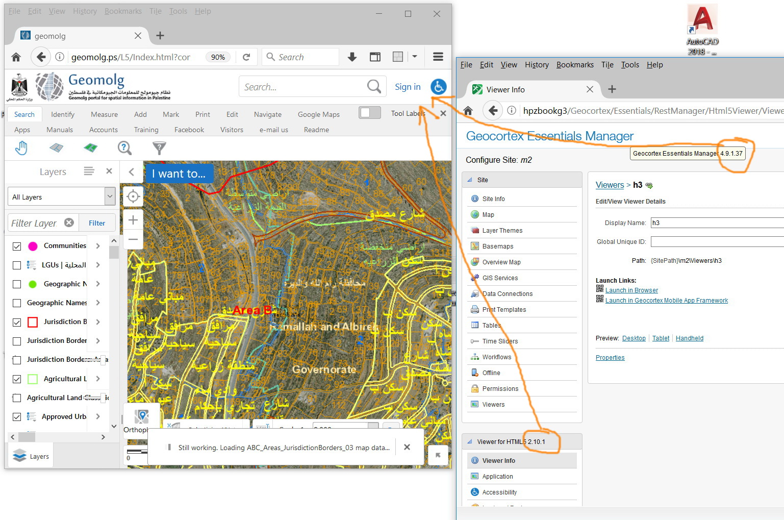Open History menu in Geocortex browser window

tap(537, 65)
